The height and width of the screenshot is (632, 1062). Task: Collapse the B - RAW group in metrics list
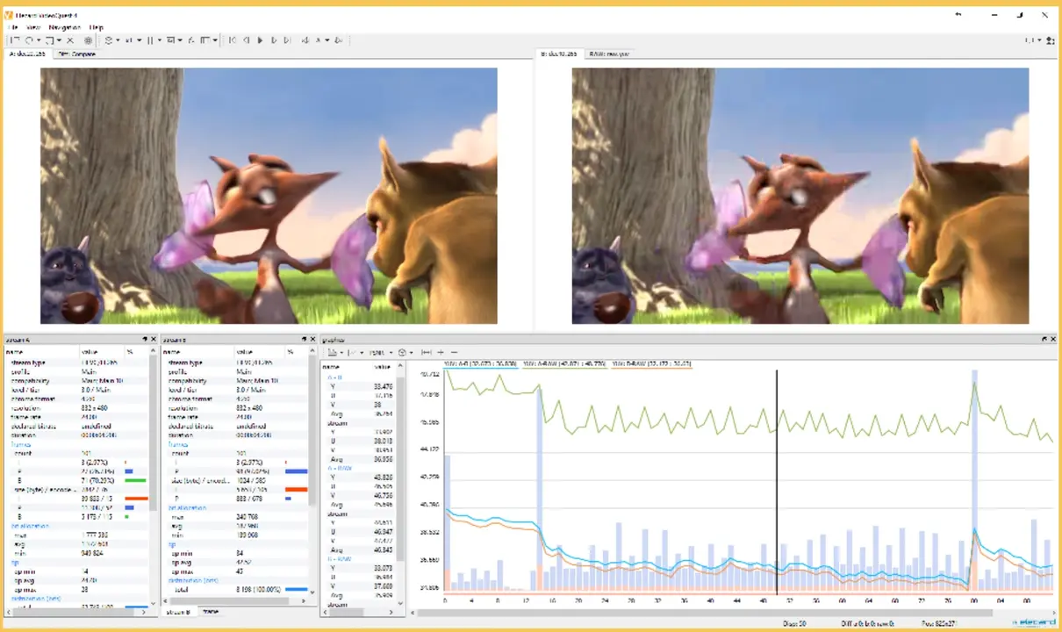pyautogui.click(x=339, y=557)
